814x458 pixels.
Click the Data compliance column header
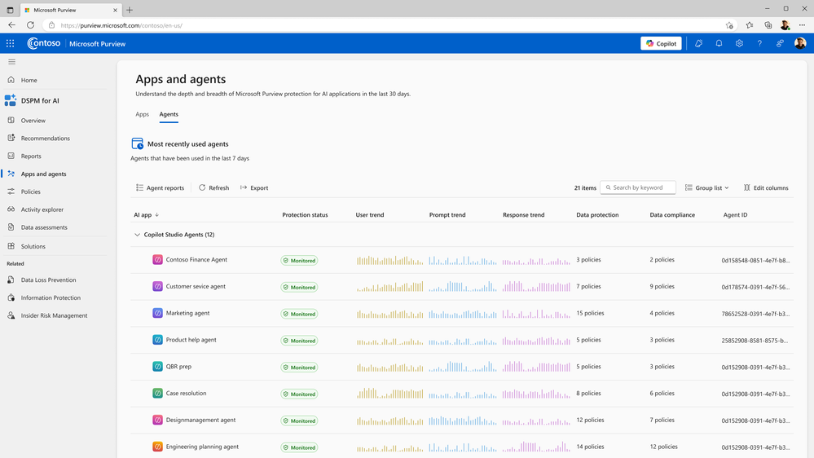click(671, 215)
